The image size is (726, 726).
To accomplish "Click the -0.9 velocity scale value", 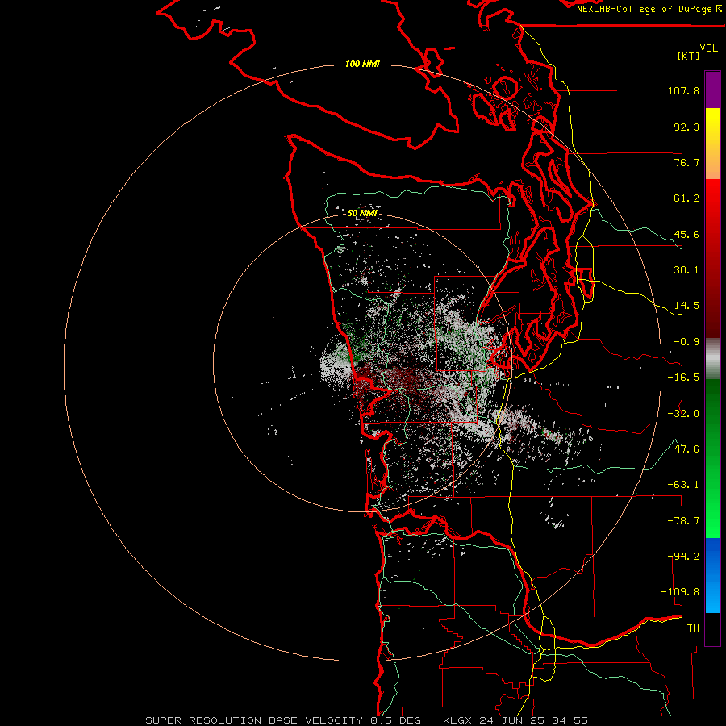I will [x=686, y=342].
